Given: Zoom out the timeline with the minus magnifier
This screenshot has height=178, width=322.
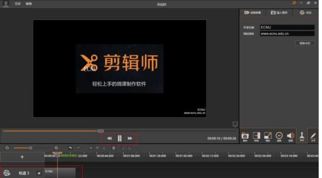Looking at the screenshot, I should [7, 148].
